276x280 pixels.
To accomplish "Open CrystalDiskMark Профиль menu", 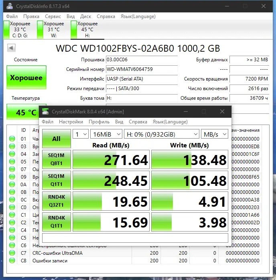I will coord(99,122).
